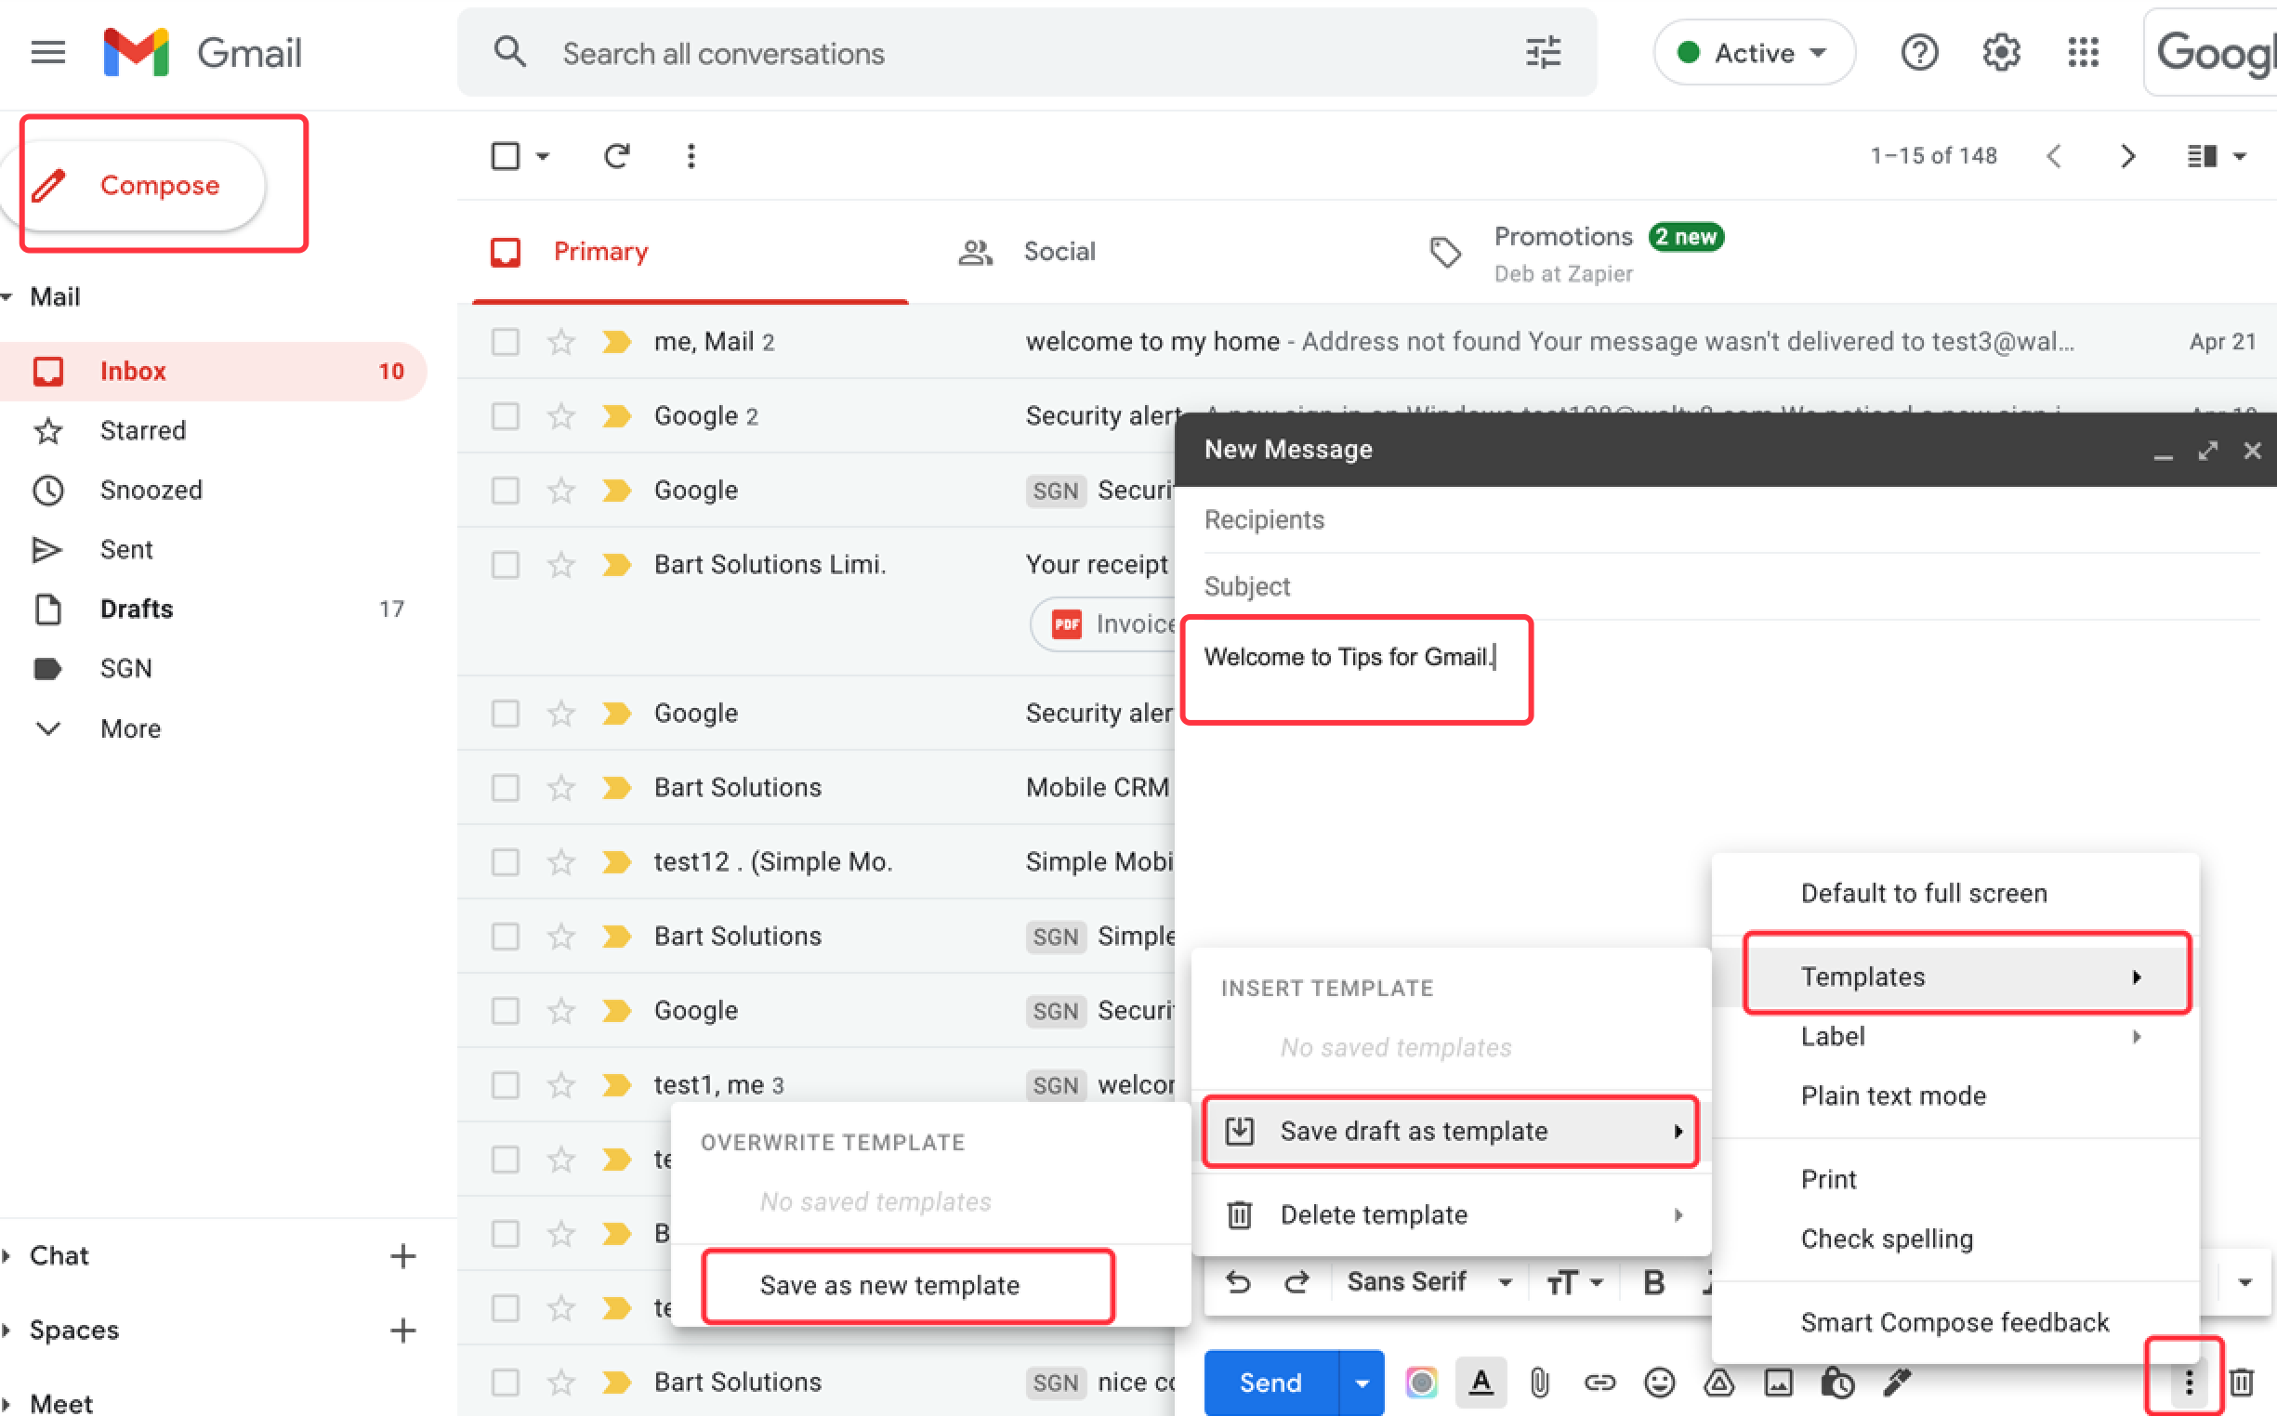2277x1416 pixels.
Task: Open Gmail settings gear
Action: (x=2001, y=52)
